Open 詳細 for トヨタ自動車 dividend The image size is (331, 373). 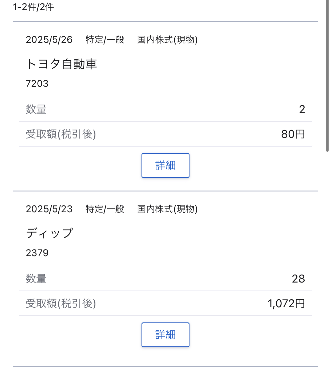tap(165, 165)
